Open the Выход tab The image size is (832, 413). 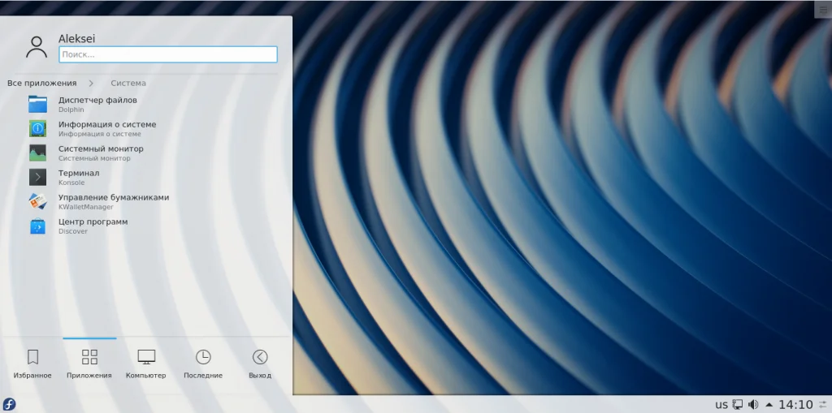pyautogui.click(x=260, y=364)
